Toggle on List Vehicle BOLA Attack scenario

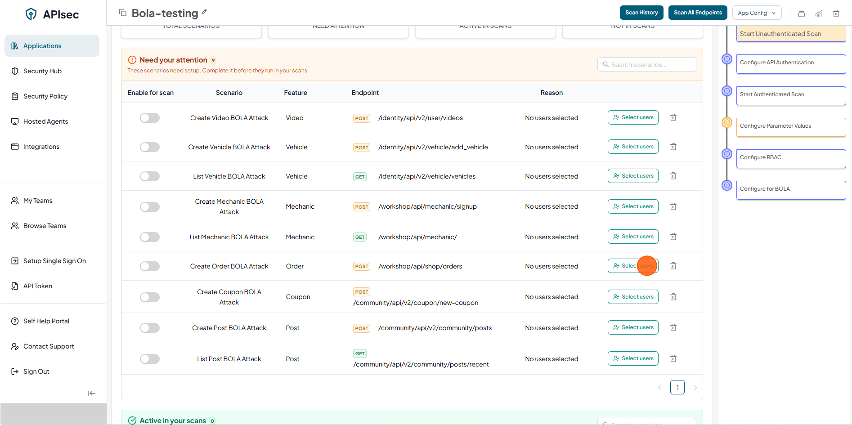[150, 176]
